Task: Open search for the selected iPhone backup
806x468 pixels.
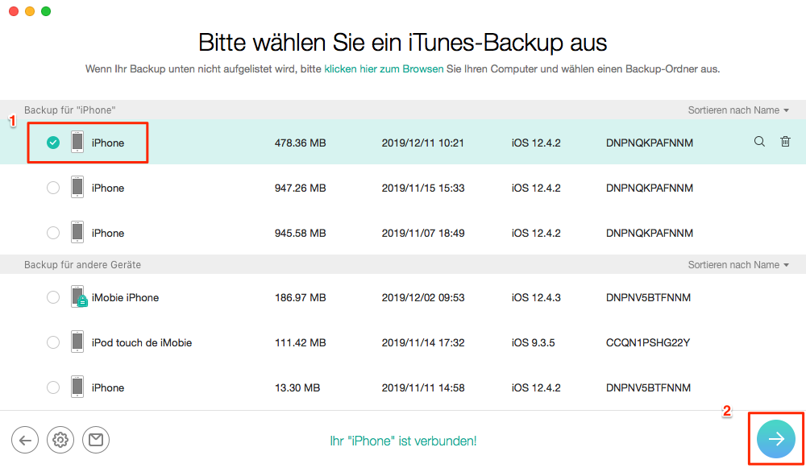Action: 758,142
